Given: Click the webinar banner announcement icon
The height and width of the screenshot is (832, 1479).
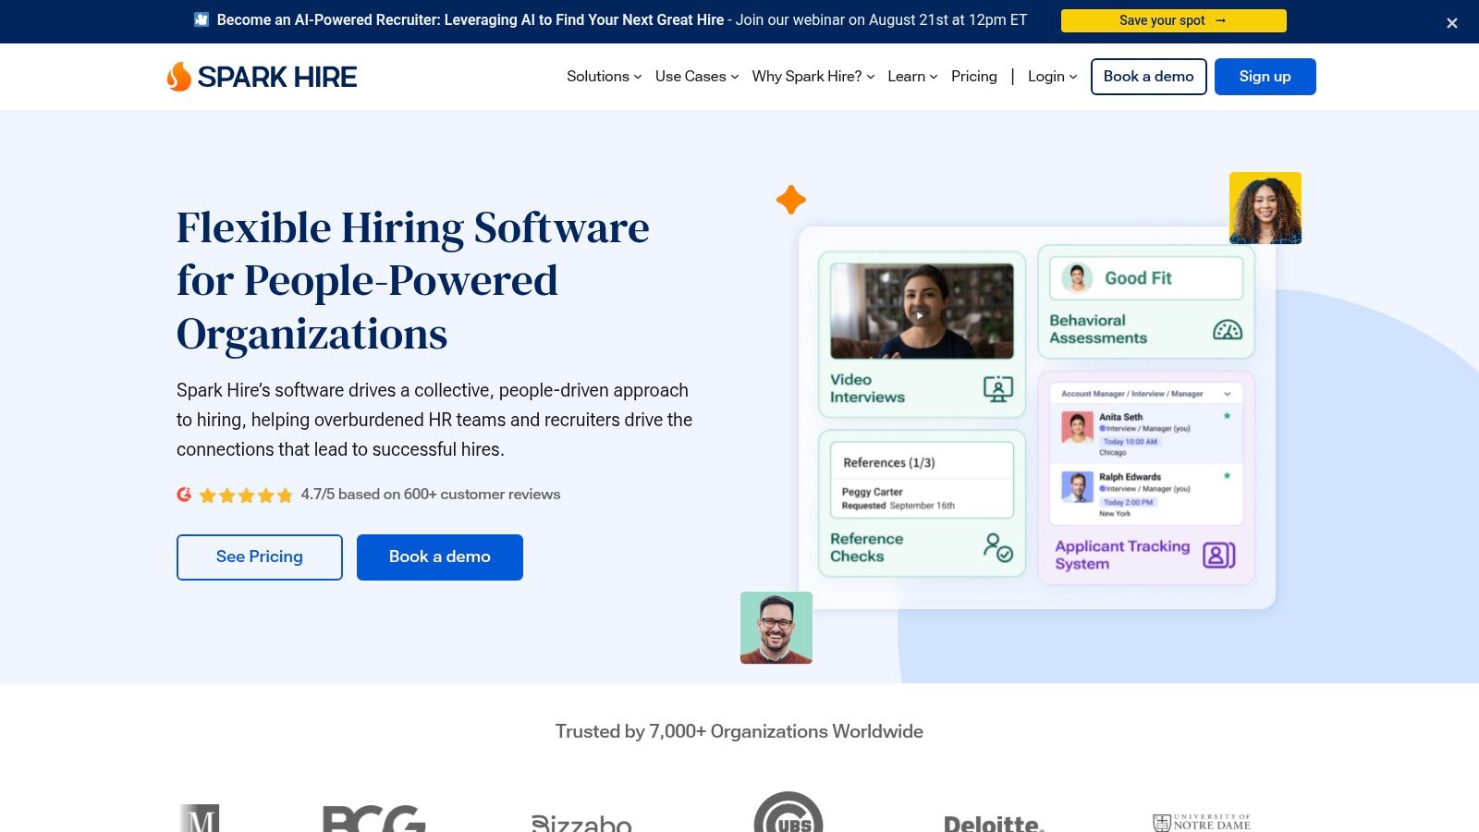Looking at the screenshot, I should [202, 19].
